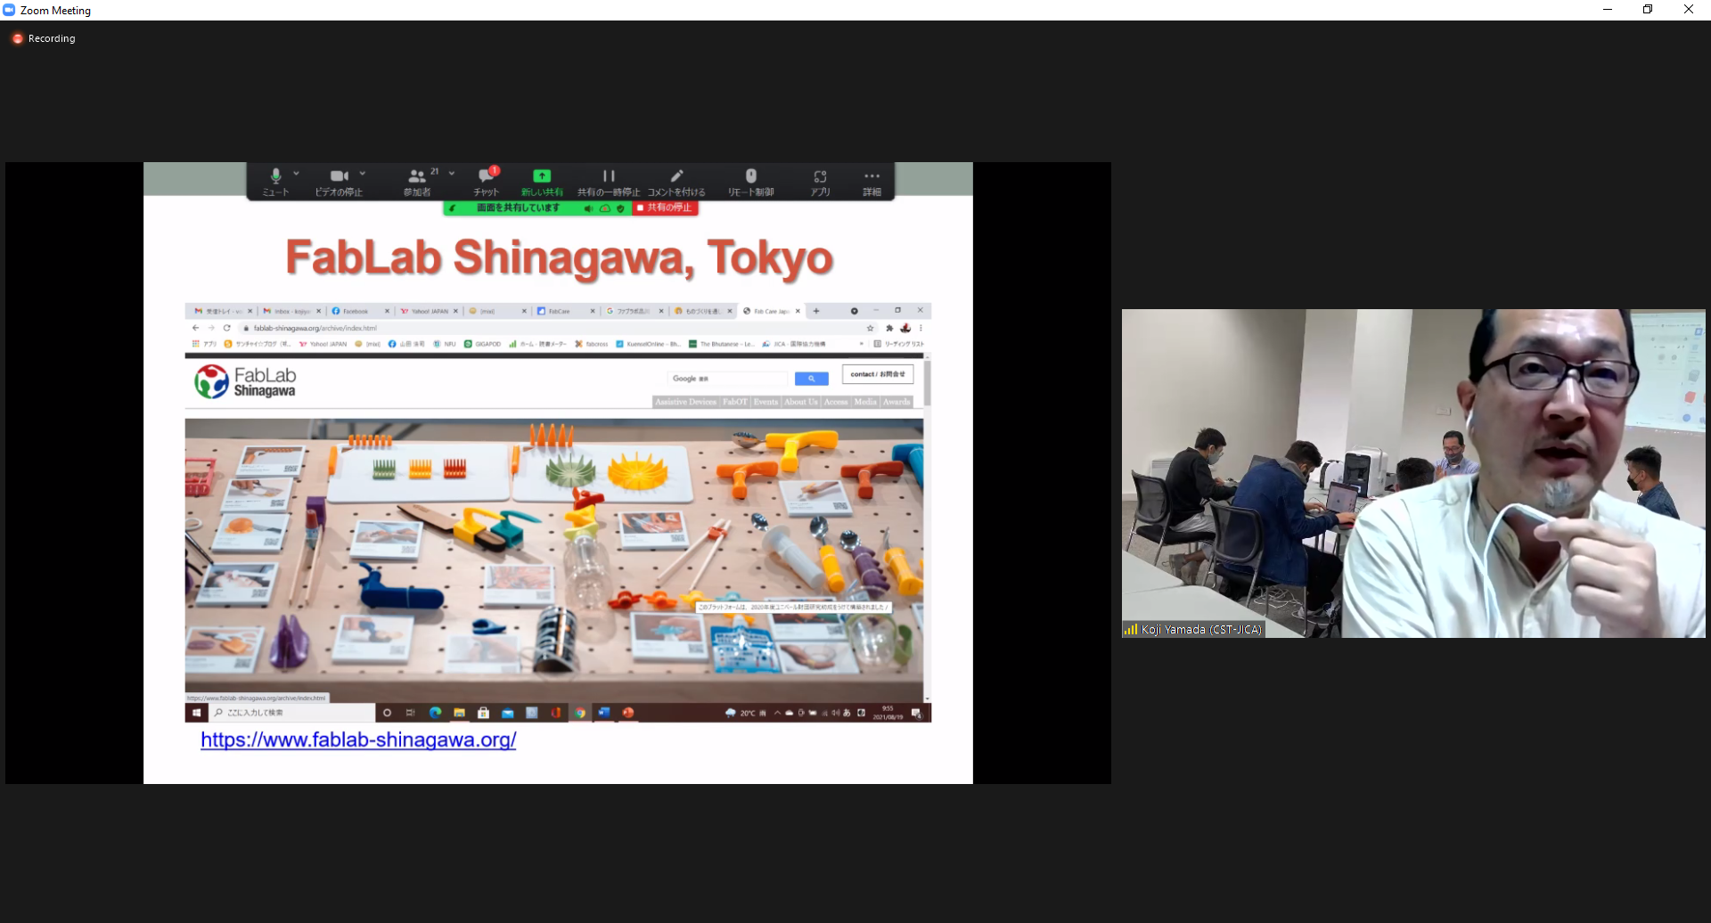Bookmark the page with the star icon
This screenshot has height=923, width=1711.
tap(871, 328)
